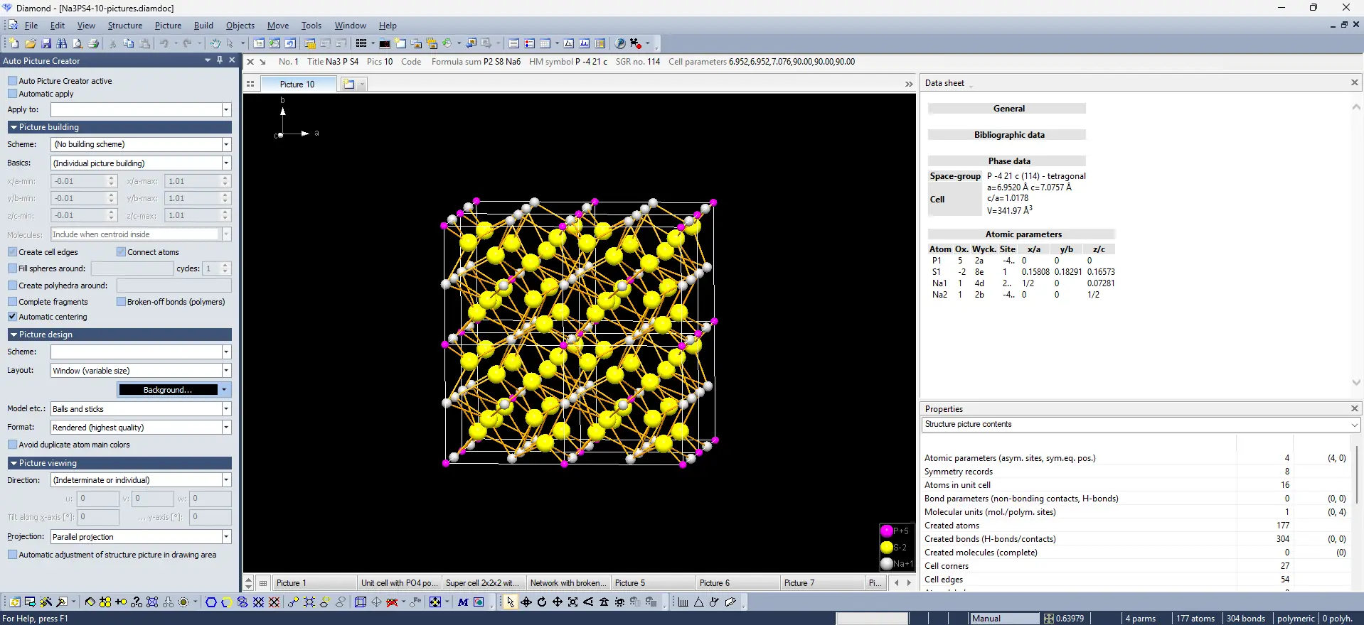The height and width of the screenshot is (625, 1364).
Task: Open the Format dropdown showing Rendered (highest quality)
Action: (226, 428)
